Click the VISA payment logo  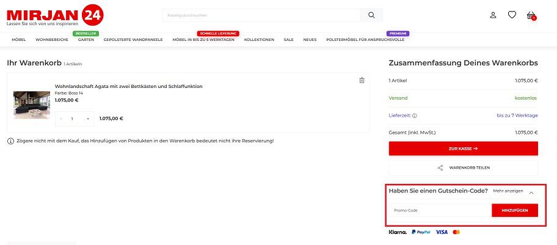pos(442,232)
